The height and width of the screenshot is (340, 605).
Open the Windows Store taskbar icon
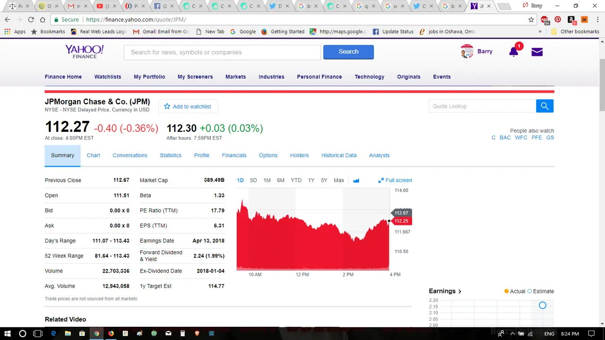pos(82,333)
